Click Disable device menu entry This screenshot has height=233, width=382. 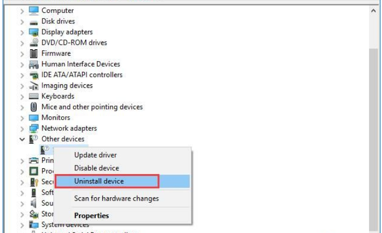[96, 168]
